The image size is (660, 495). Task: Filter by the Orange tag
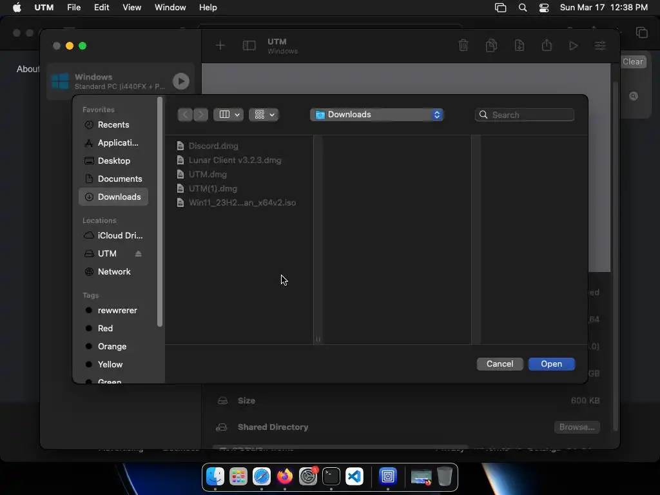113,346
